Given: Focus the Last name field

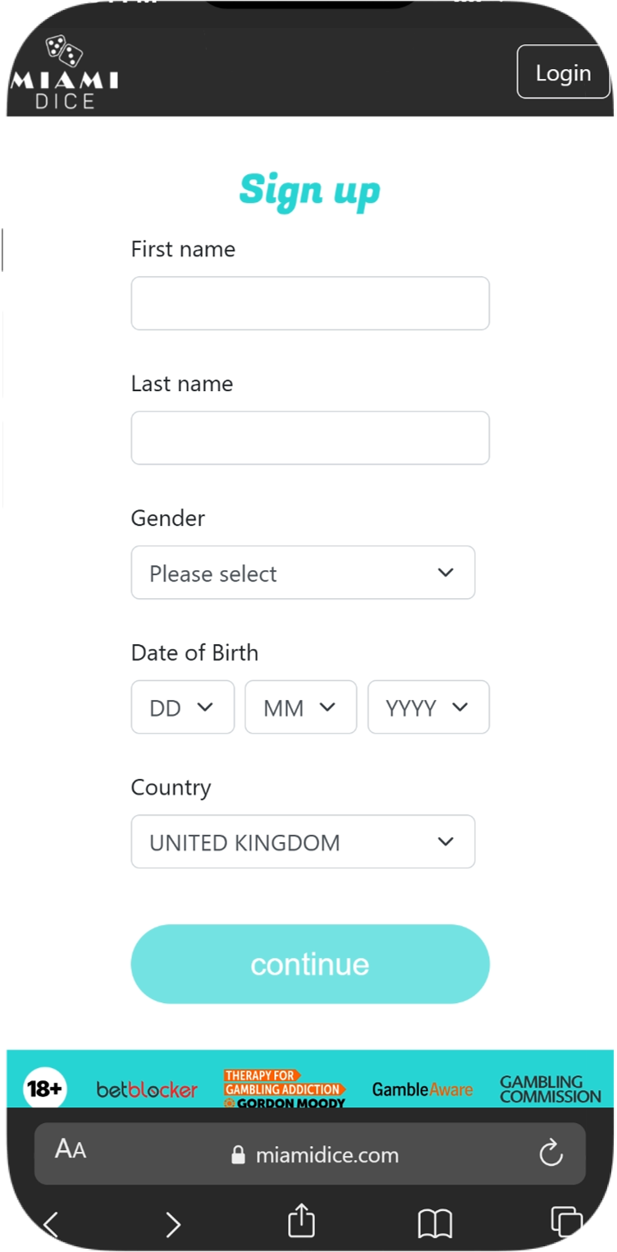Looking at the screenshot, I should point(310,438).
